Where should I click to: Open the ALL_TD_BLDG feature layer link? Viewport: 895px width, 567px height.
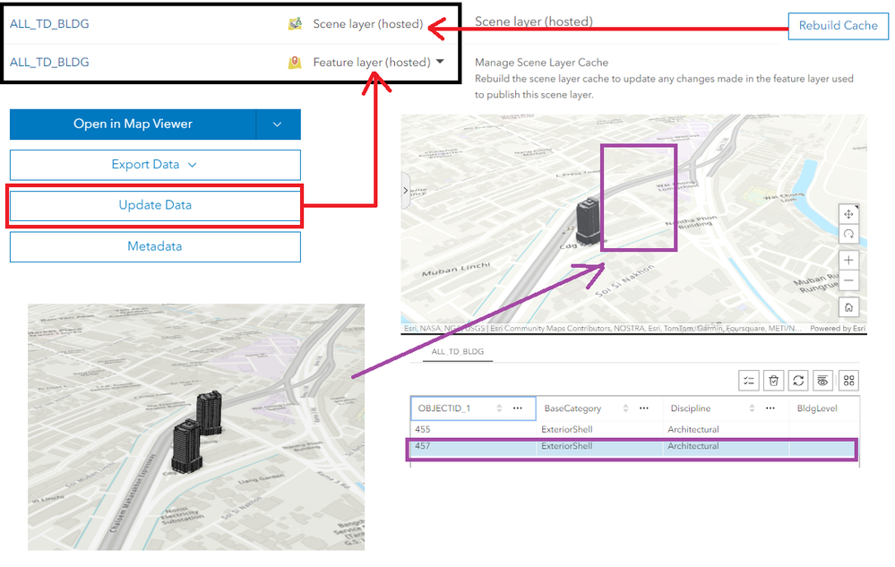pyautogui.click(x=49, y=62)
